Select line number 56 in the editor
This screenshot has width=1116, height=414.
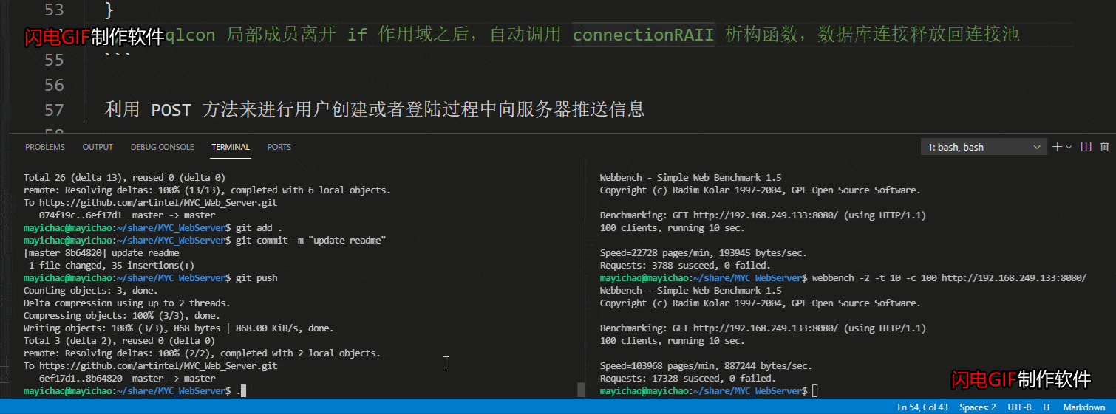pyautogui.click(x=55, y=85)
